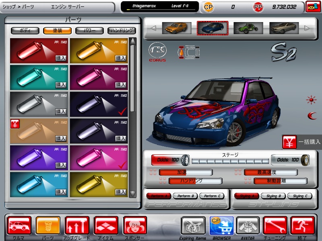Viewport: 322px width, 241px height.
Task: Open the クルマ car menu icon
Action: point(19,225)
